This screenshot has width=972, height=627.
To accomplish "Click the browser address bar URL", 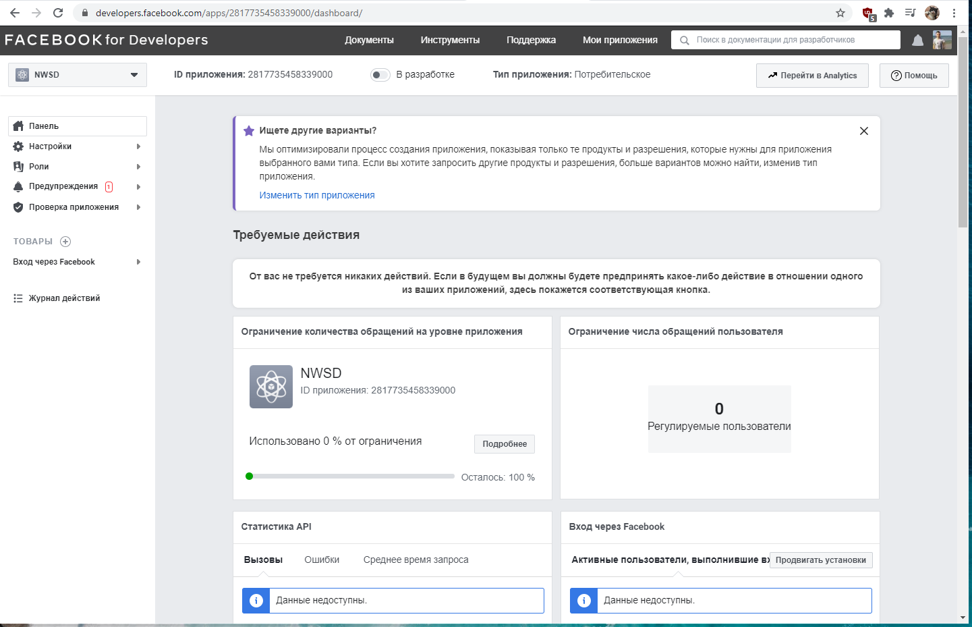I will coord(229,13).
